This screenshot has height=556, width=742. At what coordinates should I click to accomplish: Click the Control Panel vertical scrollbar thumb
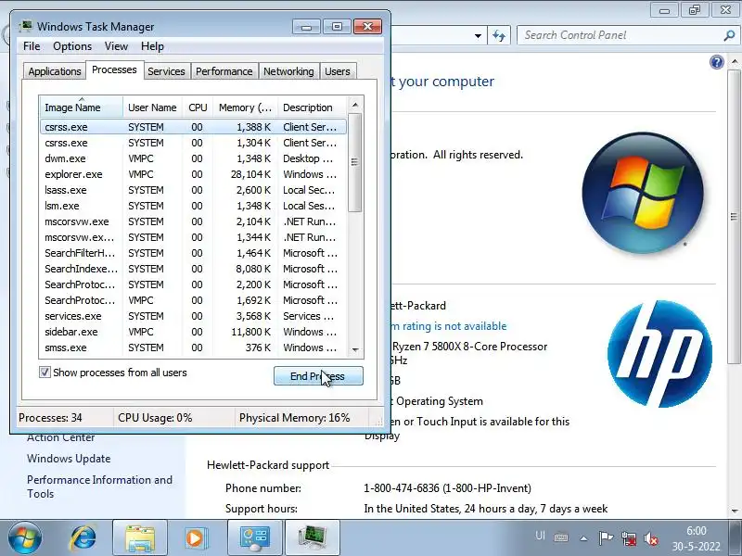click(x=735, y=217)
